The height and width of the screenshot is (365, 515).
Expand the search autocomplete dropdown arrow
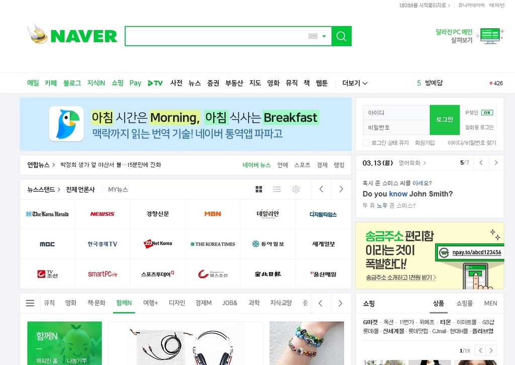tap(324, 36)
